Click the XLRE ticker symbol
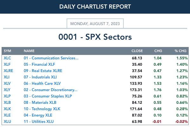This screenshot has width=190, height=127. tap(8, 71)
